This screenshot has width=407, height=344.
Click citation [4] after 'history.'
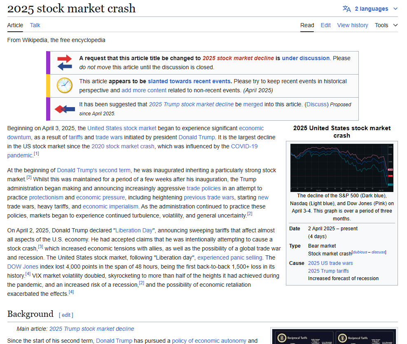[x=28, y=274]
